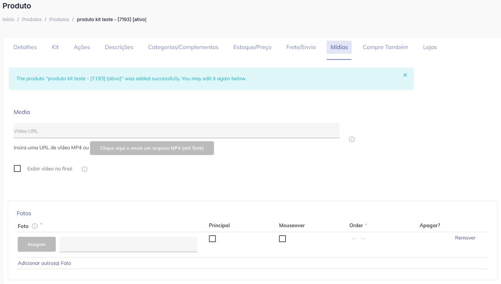Screen dimensions: 501x284
Task: Check the Principal photo checkbox
Action: pyautogui.click(x=212, y=239)
